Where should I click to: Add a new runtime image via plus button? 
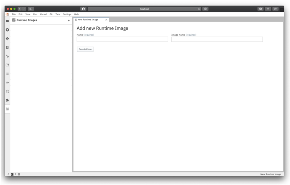[69, 20]
